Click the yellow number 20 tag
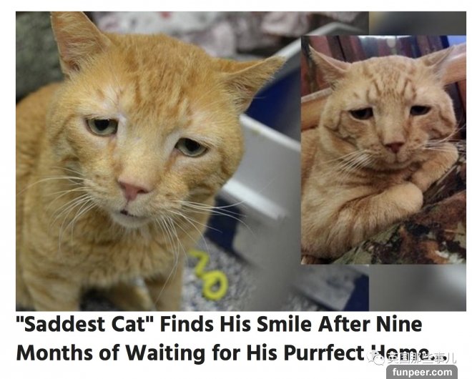472x379 pixels. [x=210, y=275]
